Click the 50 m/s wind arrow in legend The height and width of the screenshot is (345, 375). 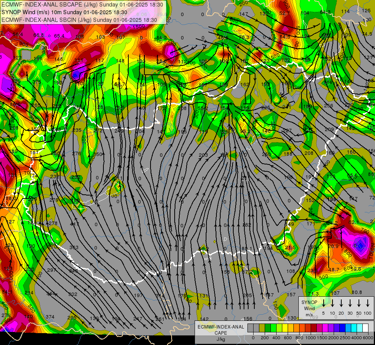point(359,303)
